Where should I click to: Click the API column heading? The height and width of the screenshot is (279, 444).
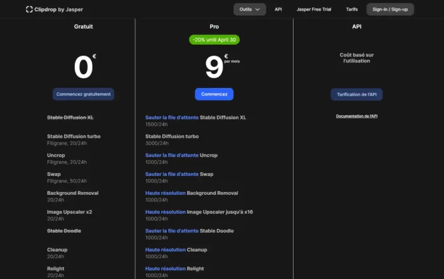(356, 27)
